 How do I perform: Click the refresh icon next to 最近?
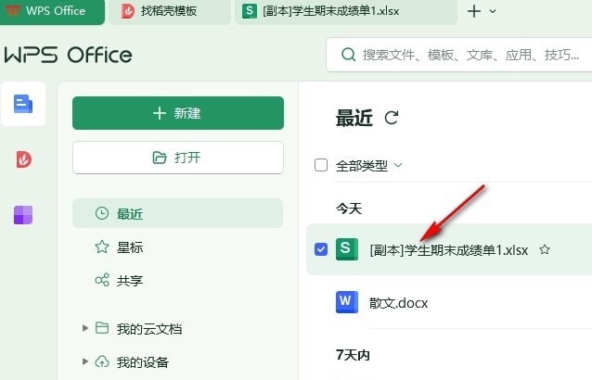tap(392, 118)
